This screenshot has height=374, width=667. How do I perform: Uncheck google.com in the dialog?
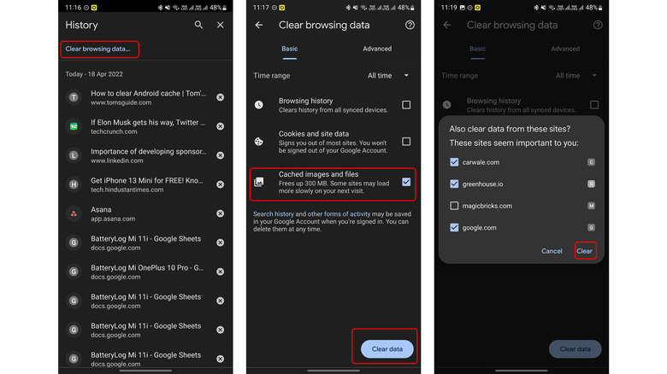point(454,227)
